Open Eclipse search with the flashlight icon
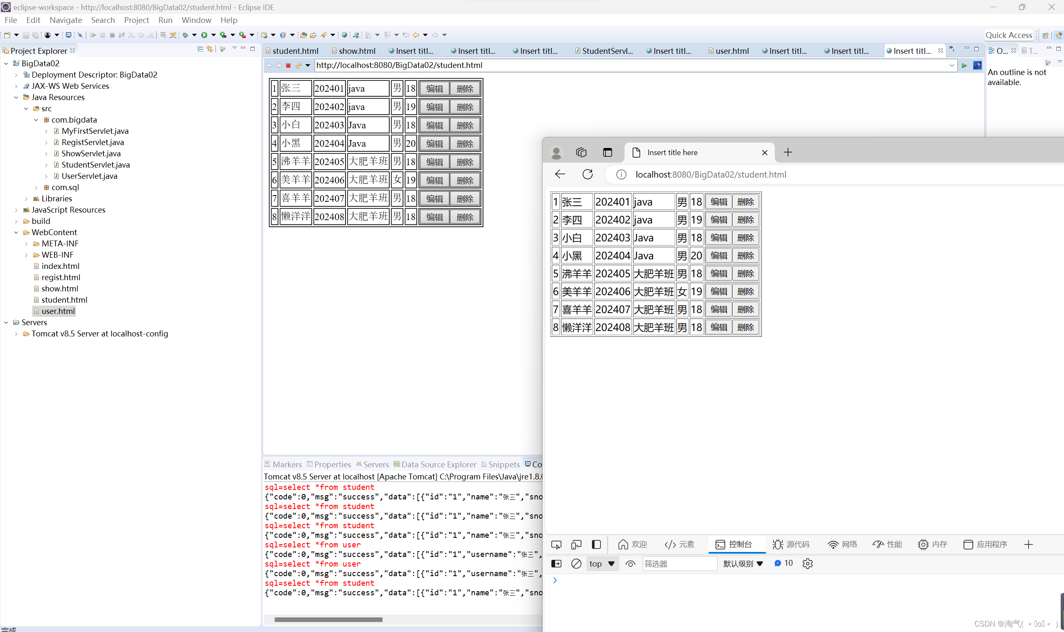 tap(323, 35)
